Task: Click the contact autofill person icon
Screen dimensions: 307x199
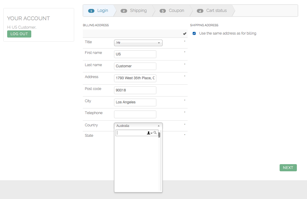Action: [x=149, y=133]
